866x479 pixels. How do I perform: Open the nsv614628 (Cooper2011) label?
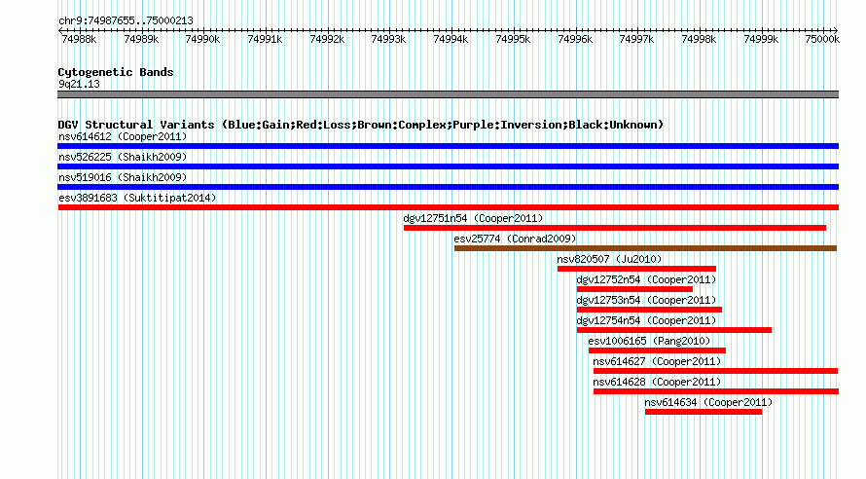click(x=657, y=382)
